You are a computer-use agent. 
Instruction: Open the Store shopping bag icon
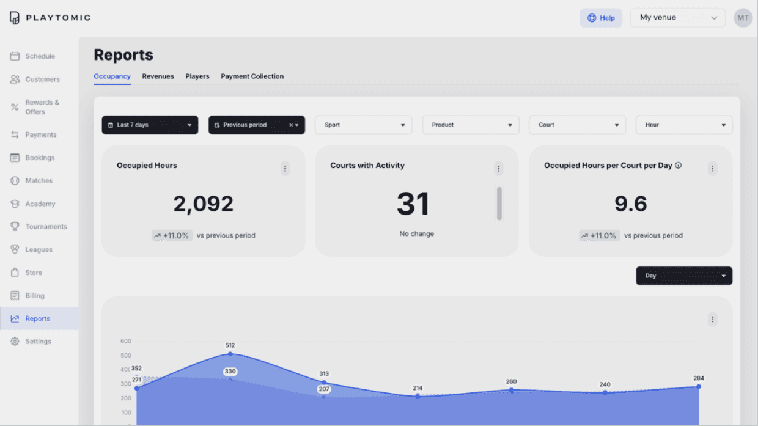click(x=15, y=273)
